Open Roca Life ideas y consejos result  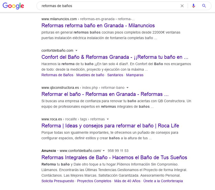pos(110,126)
